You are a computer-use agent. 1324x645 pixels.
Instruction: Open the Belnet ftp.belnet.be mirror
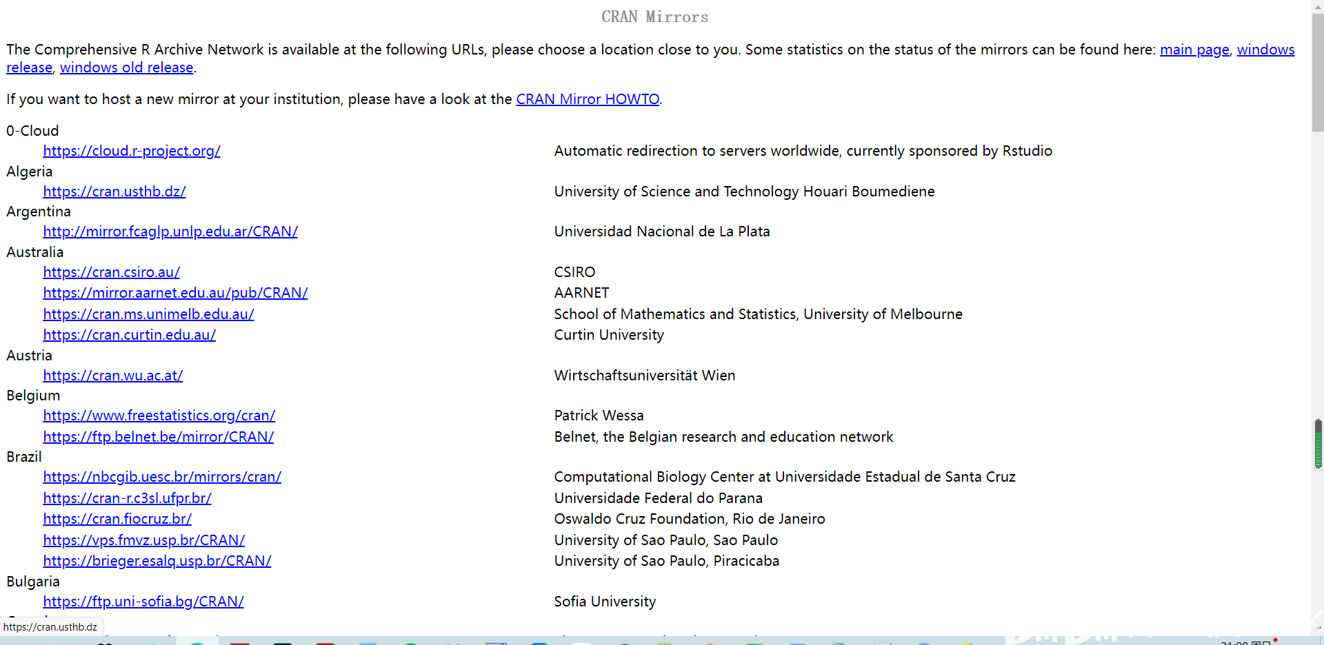pyautogui.click(x=159, y=437)
